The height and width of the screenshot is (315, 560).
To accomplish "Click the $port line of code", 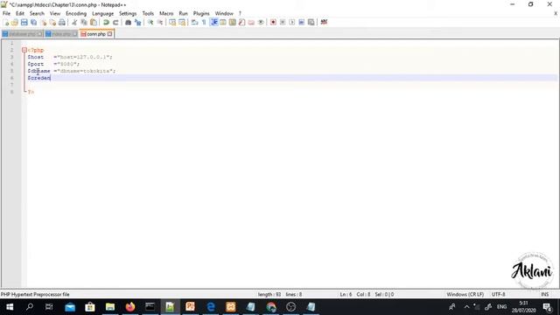I will 53,64.
